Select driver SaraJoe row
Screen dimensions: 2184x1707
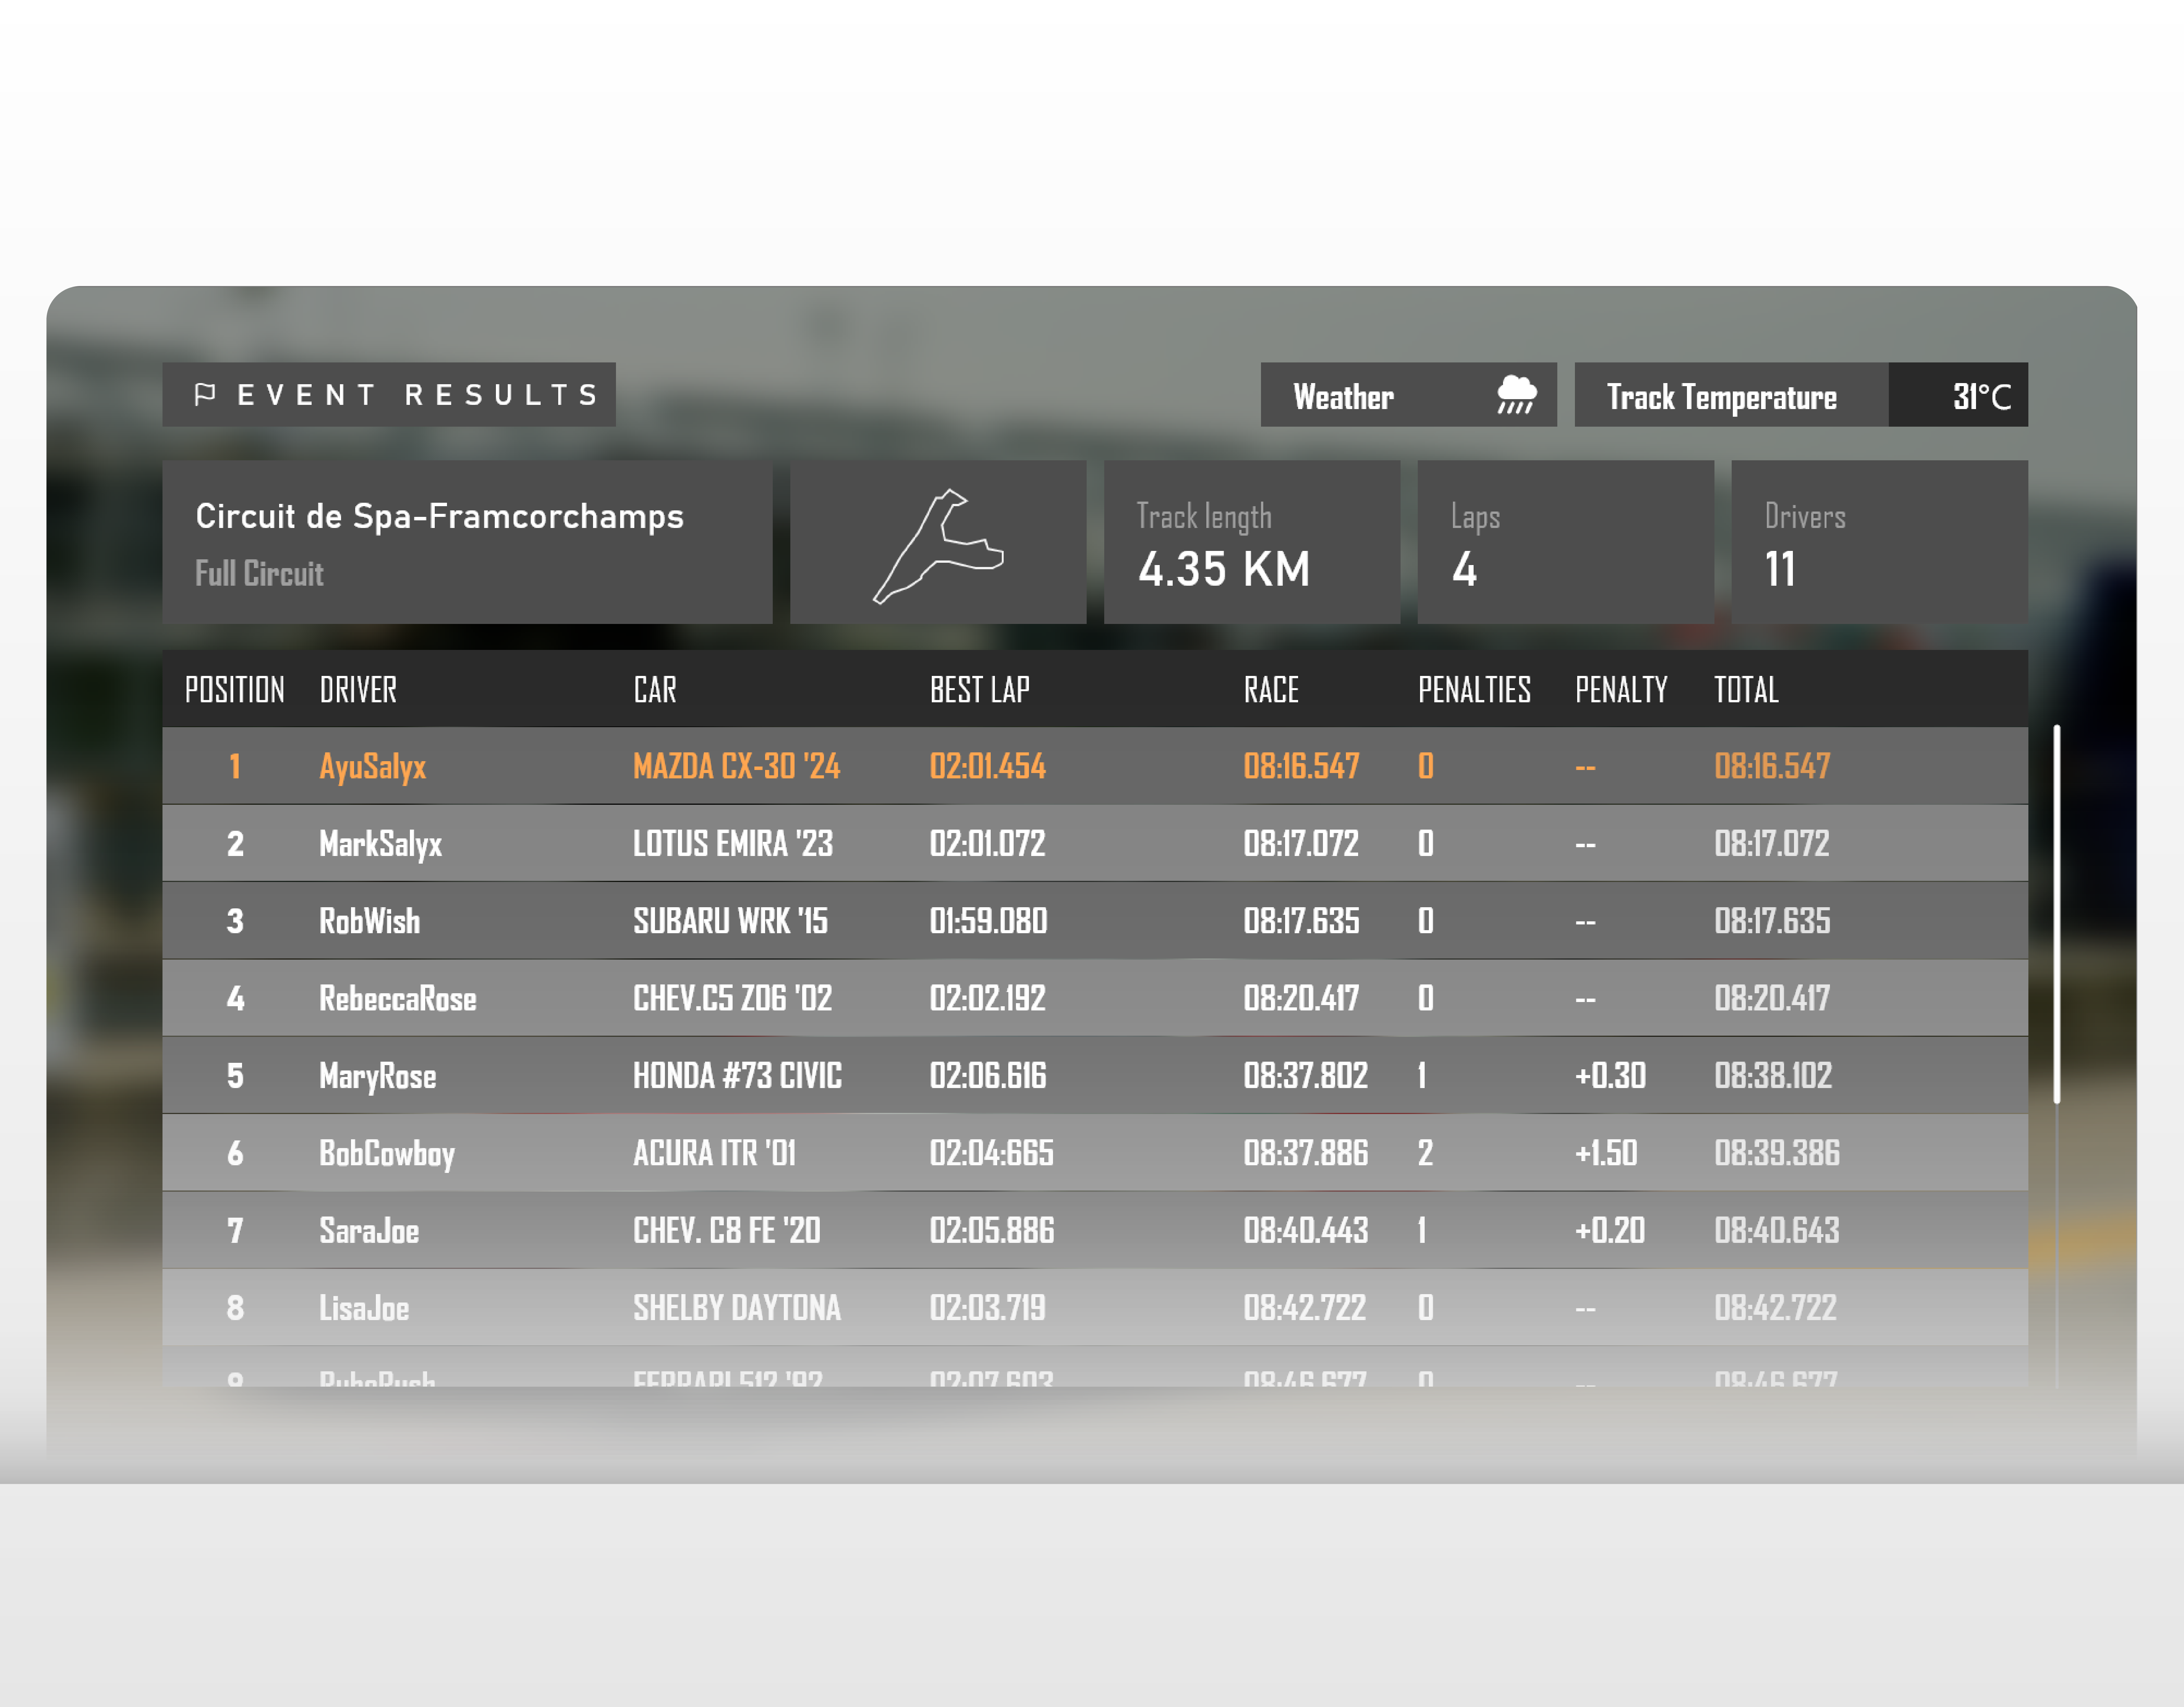click(x=1095, y=1230)
